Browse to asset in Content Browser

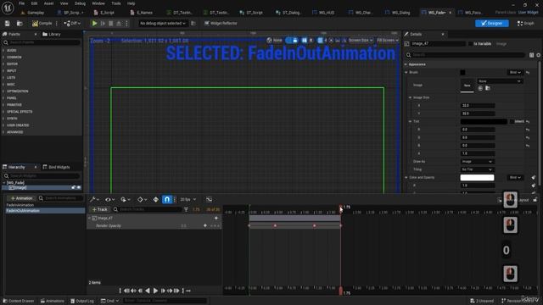[x=20, y=23]
